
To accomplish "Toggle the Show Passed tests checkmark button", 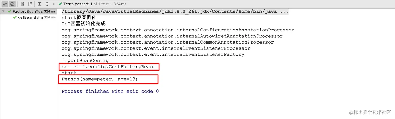I will click(x=5, y=4).
